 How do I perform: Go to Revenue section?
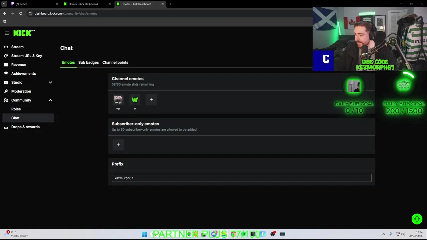tap(19, 65)
